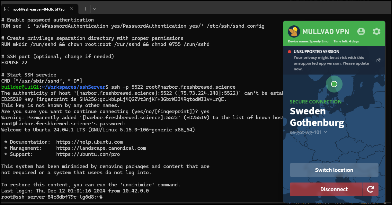Screen dimensions: 392x205
Task: Click the root@ssh-server shell prompt line
Action: pos(52,197)
